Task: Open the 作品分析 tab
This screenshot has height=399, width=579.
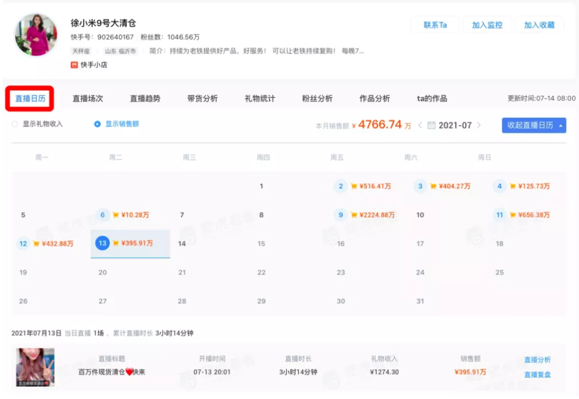Action: tap(375, 98)
